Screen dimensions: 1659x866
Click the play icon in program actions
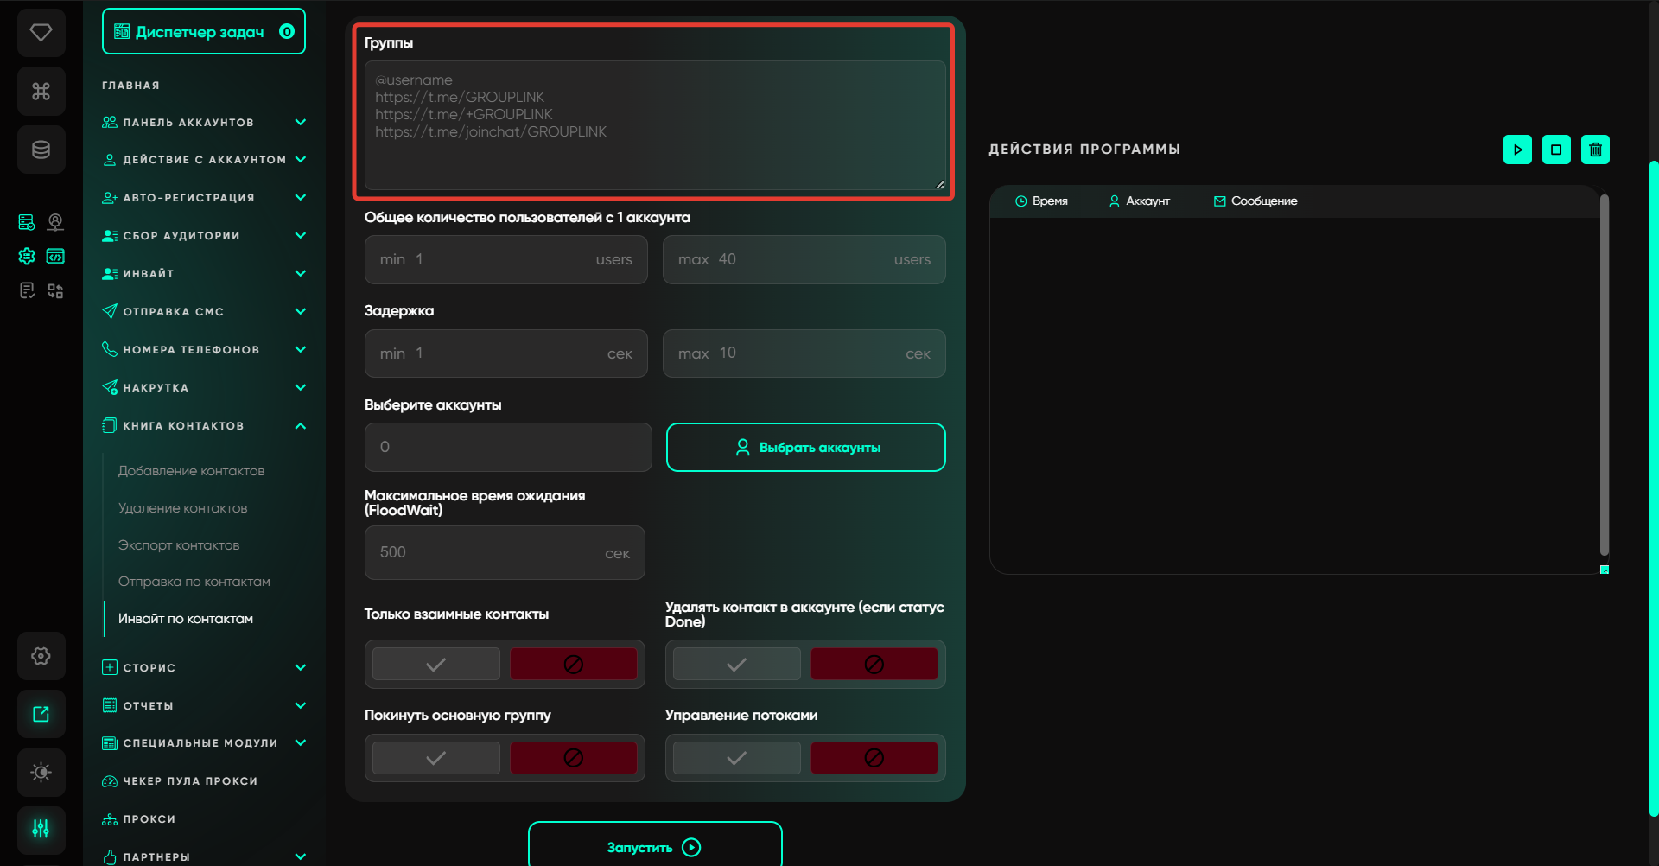1517,150
